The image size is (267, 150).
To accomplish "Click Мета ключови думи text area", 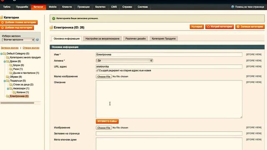I will coord(169,144).
